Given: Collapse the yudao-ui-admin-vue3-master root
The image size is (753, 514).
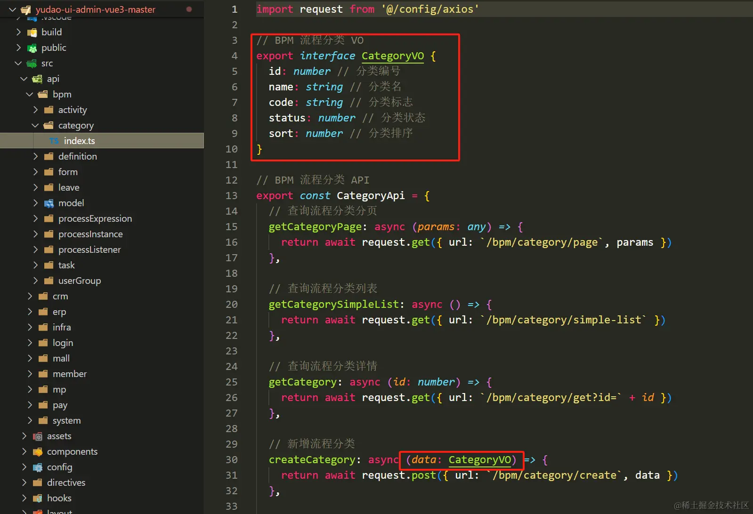Looking at the screenshot, I should [13, 9].
